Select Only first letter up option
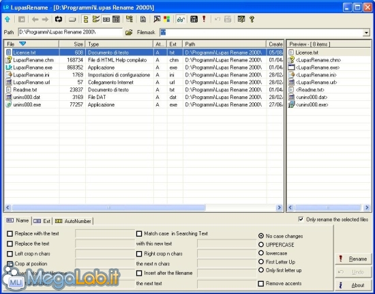 pos(261,270)
